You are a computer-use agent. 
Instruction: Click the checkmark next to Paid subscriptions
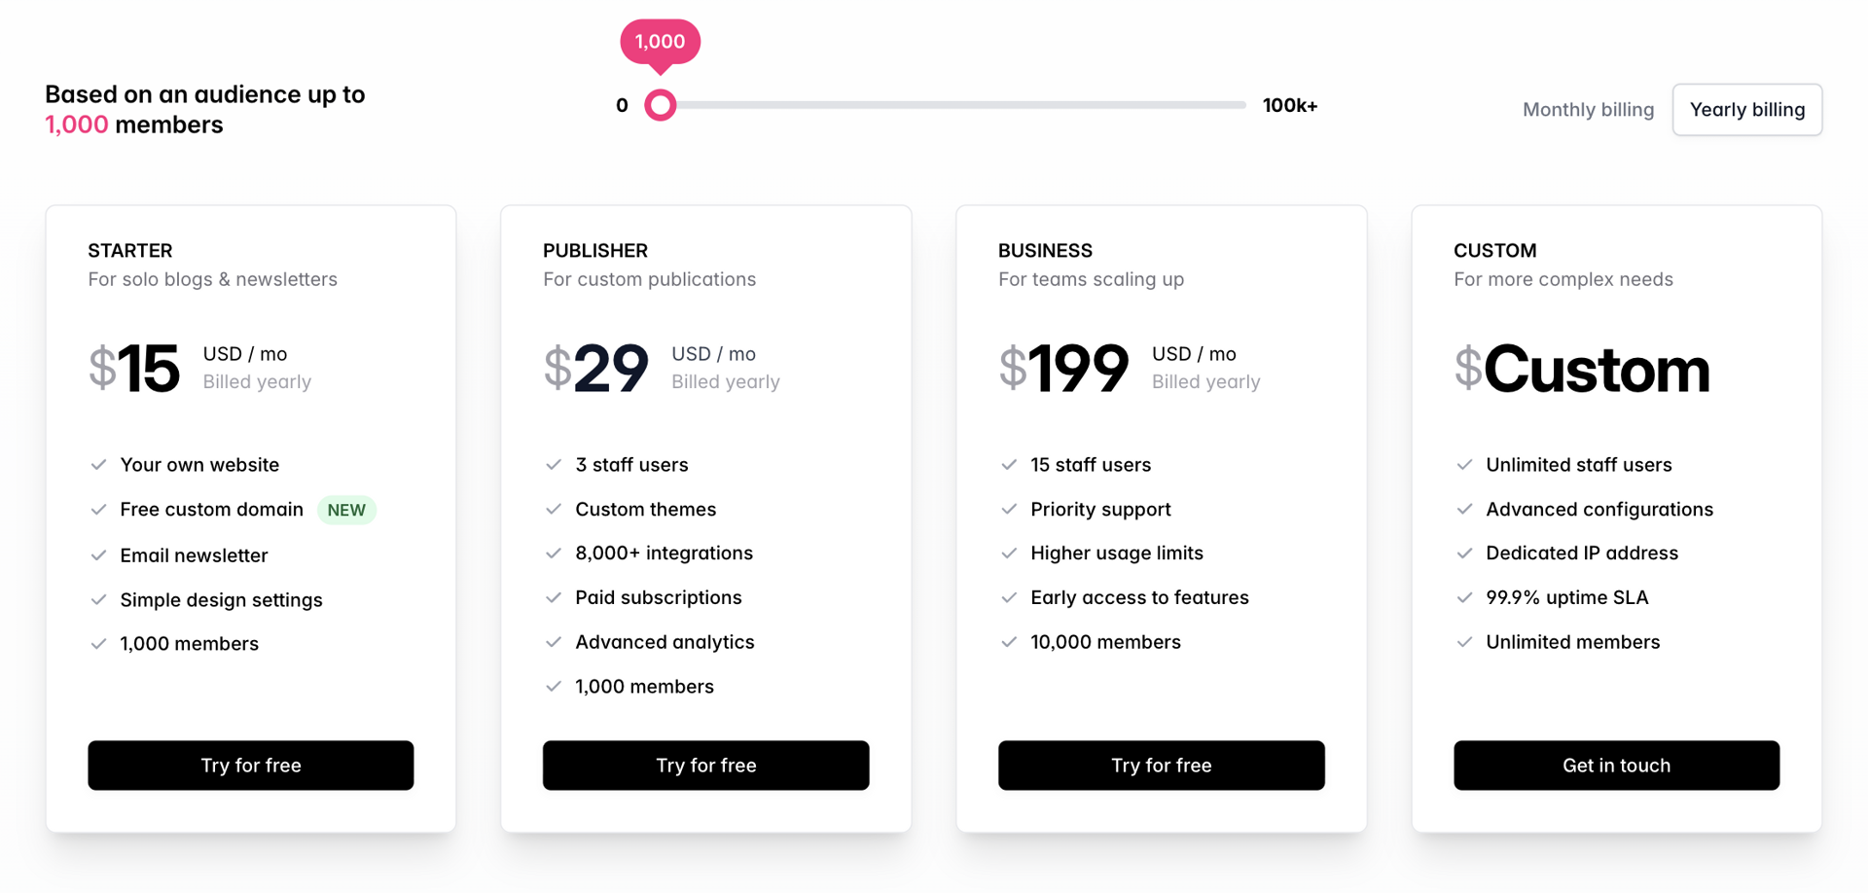click(x=555, y=597)
